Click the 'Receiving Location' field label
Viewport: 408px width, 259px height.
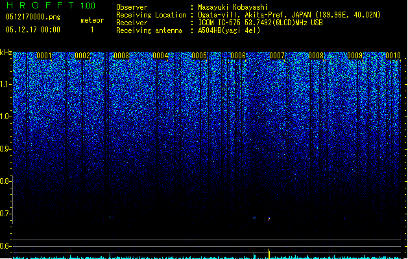pos(151,15)
